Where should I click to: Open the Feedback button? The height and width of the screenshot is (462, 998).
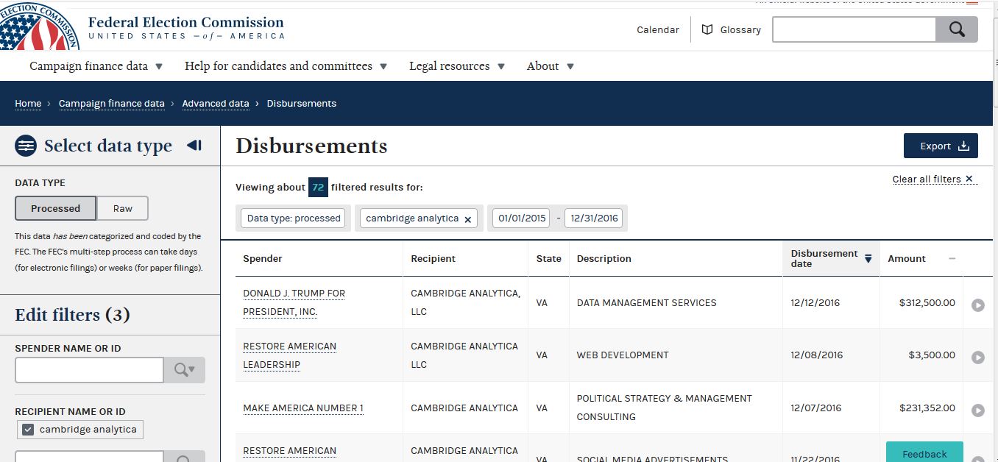coord(924,452)
